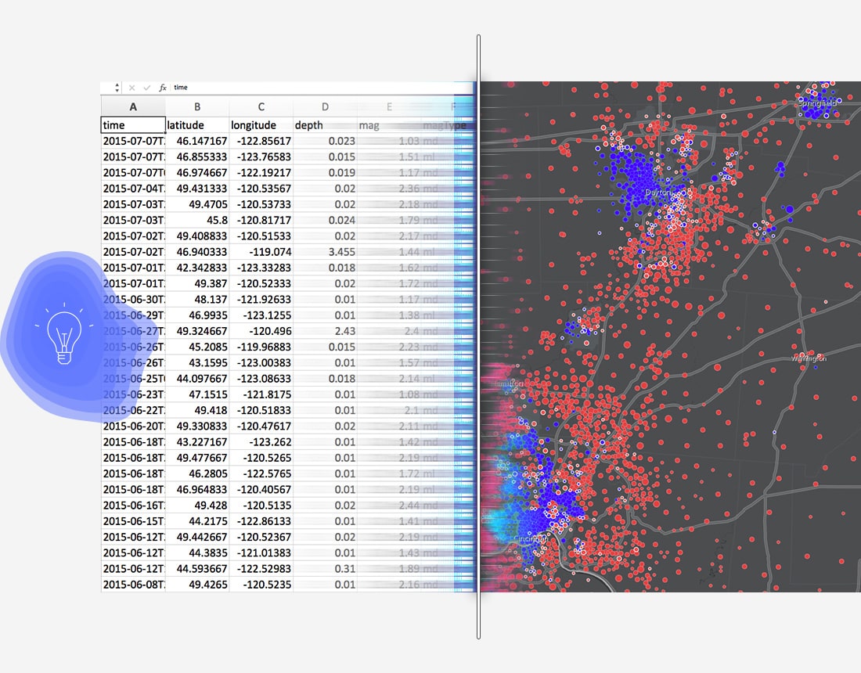861x673 pixels.
Task: Select column C header
Action: [261, 107]
